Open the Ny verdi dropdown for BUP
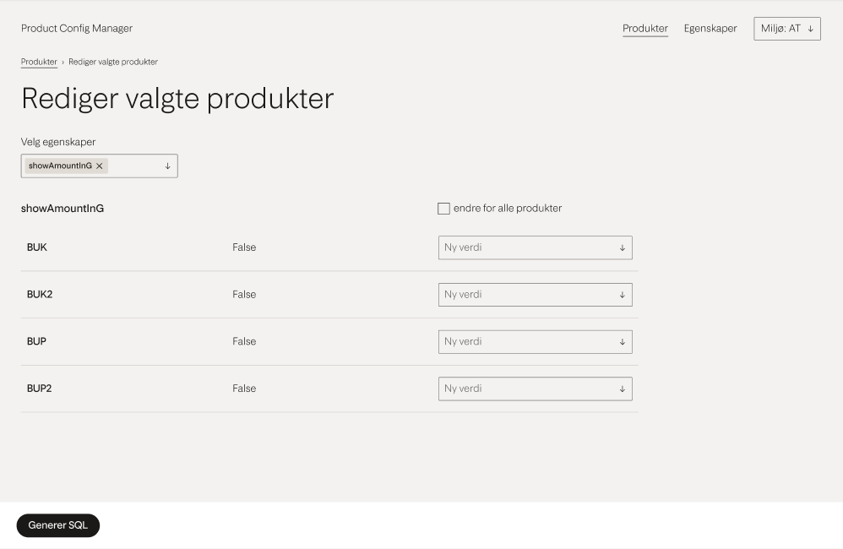This screenshot has height=549, width=843. (535, 342)
